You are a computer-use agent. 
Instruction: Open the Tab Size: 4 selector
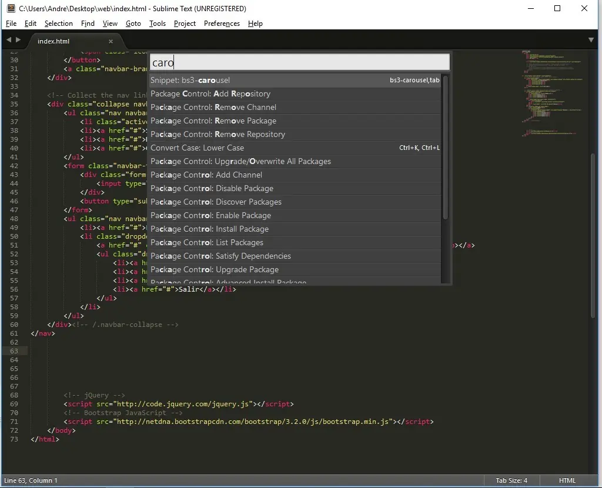pyautogui.click(x=511, y=480)
